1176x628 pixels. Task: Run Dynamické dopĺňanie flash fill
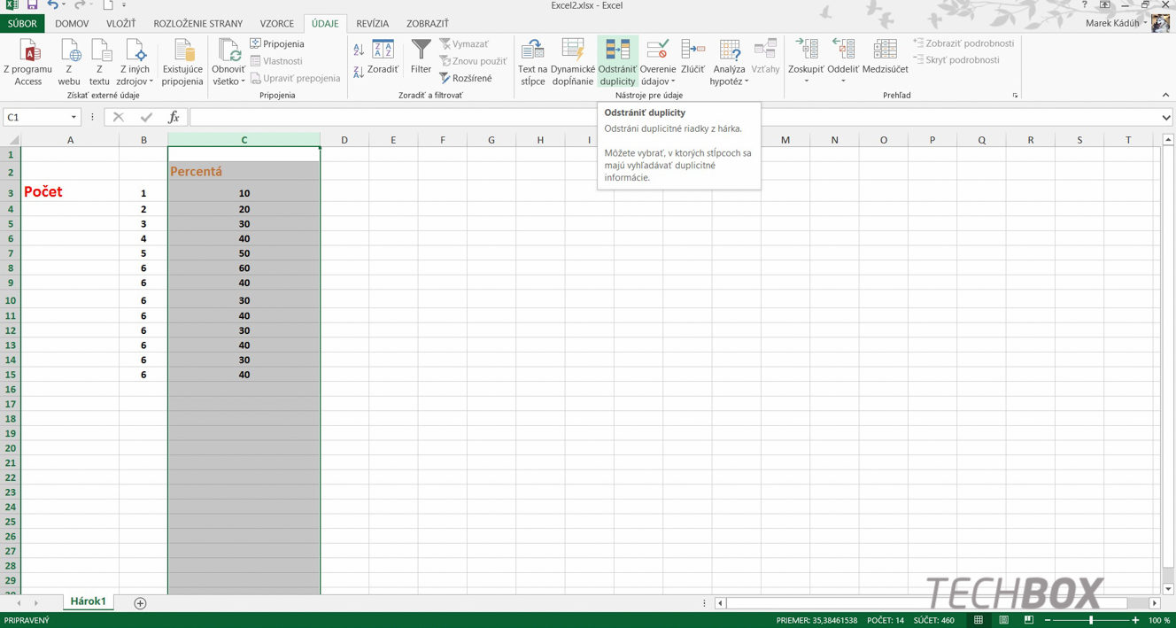pyautogui.click(x=573, y=62)
